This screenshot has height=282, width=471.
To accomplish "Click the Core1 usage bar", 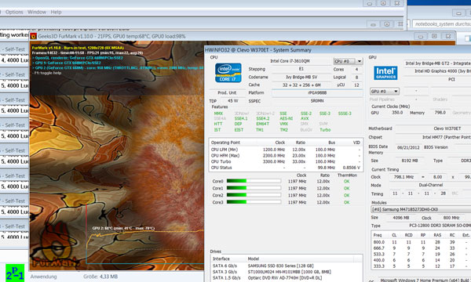I will pos(254,188).
